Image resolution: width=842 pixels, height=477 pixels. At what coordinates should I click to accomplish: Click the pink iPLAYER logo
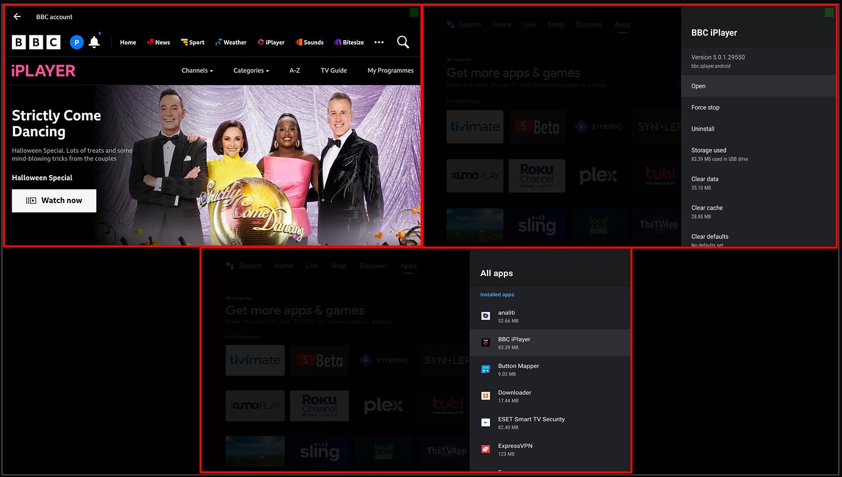pos(43,71)
